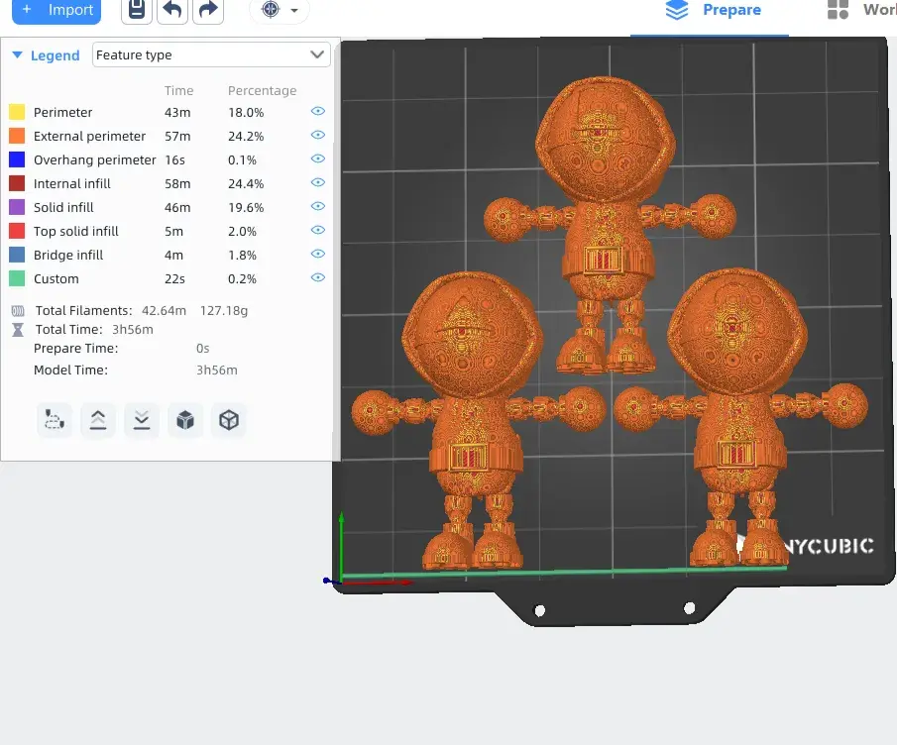Click the filament spool icon
This screenshot has height=745, width=897.
[18, 311]
